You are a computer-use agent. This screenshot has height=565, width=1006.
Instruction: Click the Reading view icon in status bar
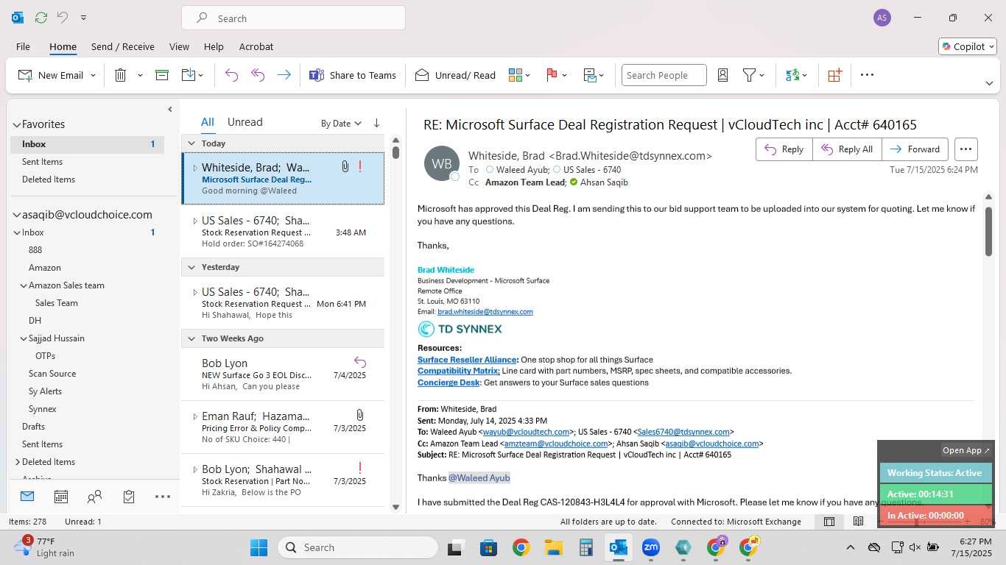point(858,522)
